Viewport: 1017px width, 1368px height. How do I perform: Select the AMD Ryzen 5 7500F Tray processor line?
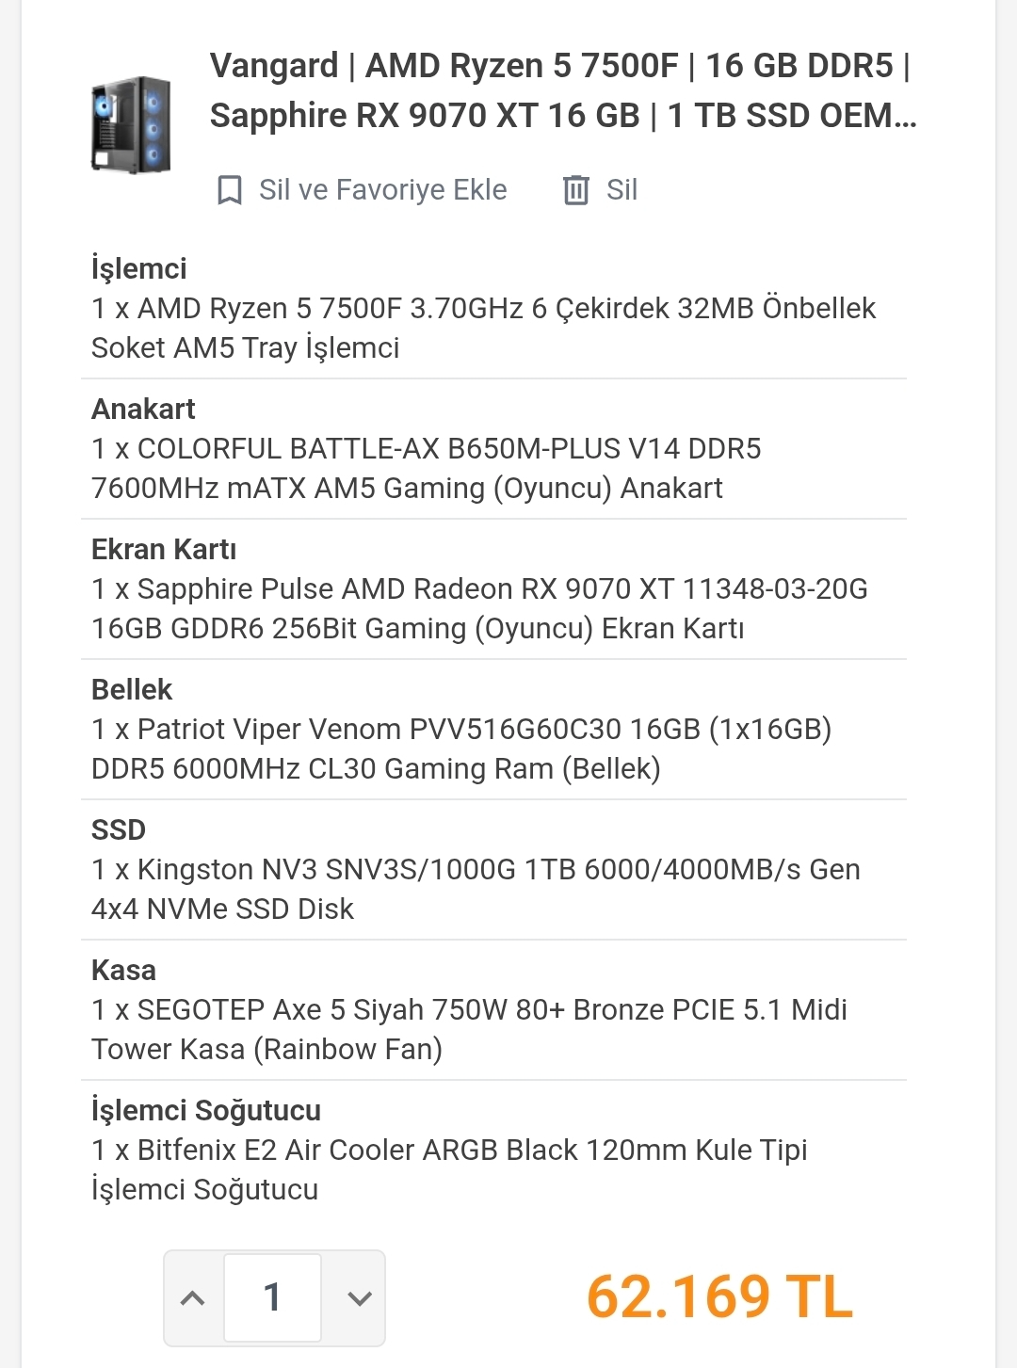pyautogui.click(x=483, y=328)
